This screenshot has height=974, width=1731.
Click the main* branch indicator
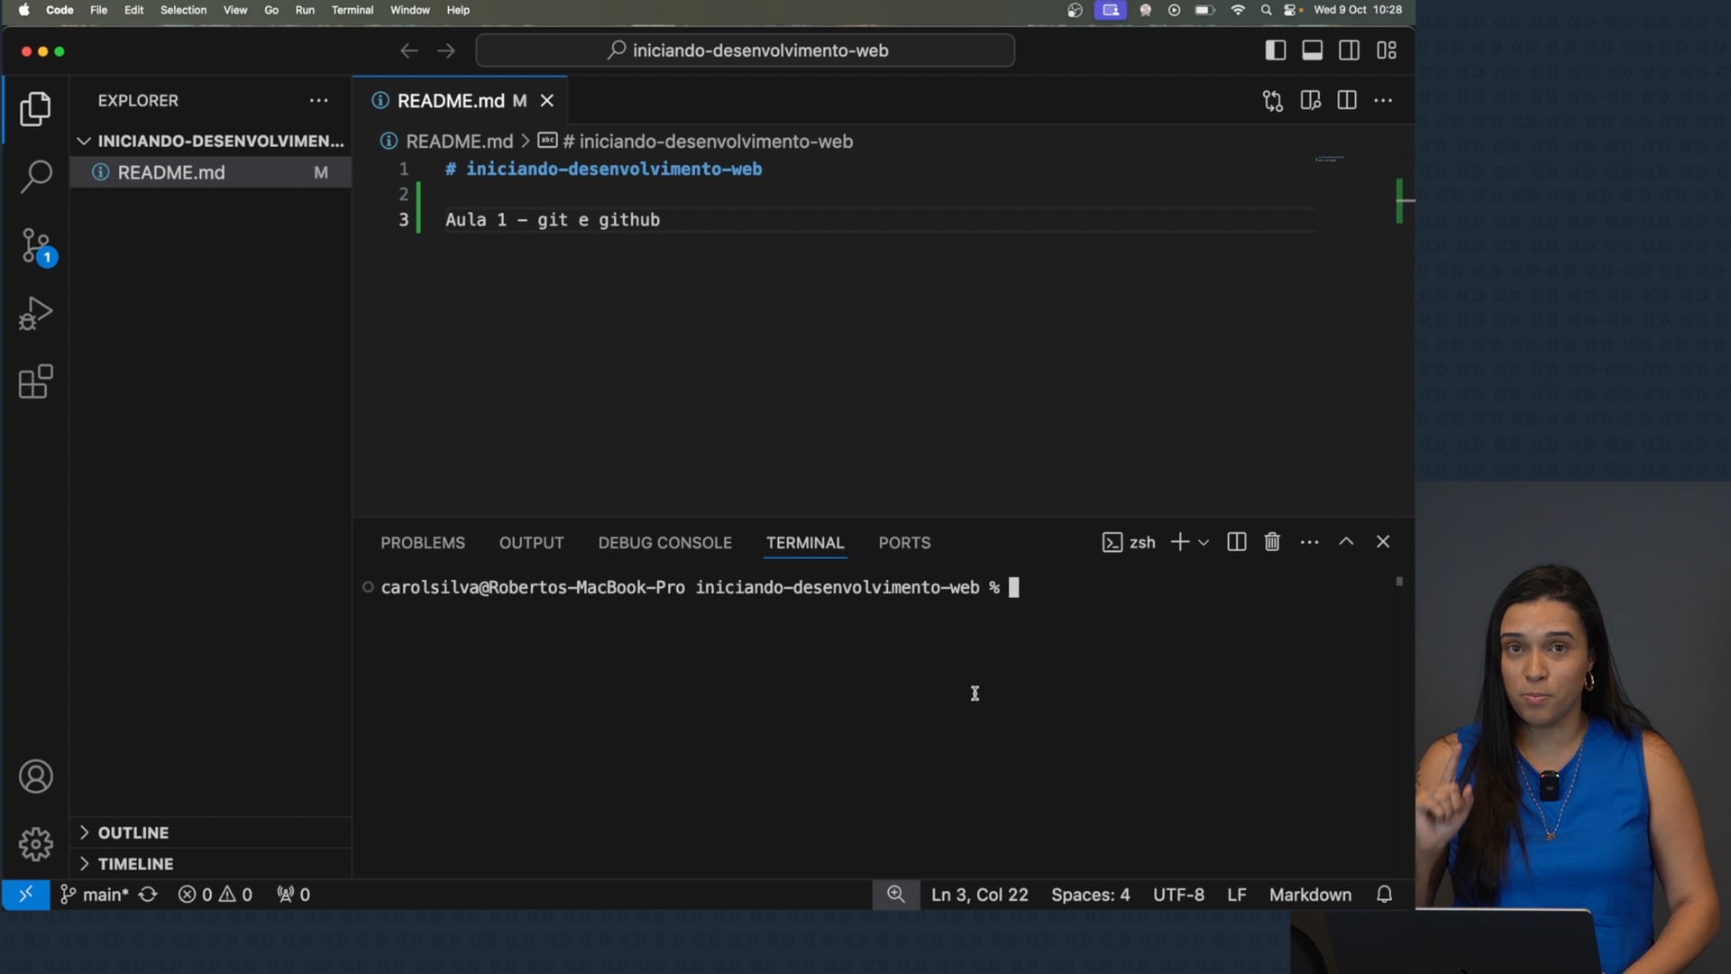coord(96,895)
